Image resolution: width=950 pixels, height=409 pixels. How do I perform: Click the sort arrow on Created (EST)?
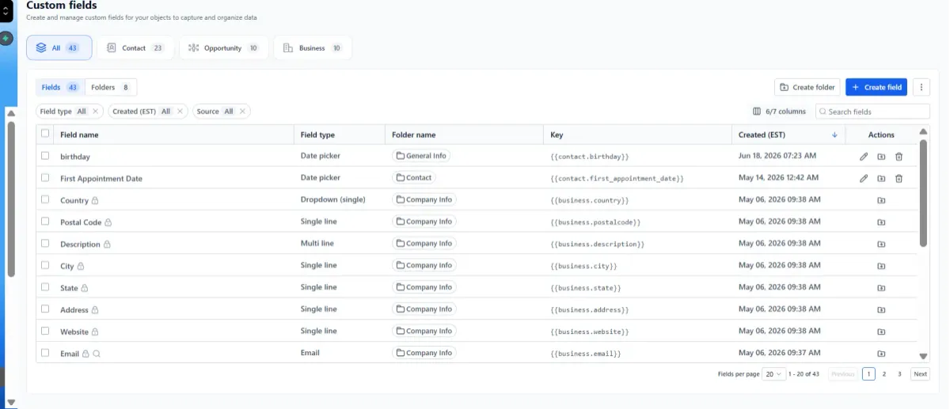(x=834, y=135)
